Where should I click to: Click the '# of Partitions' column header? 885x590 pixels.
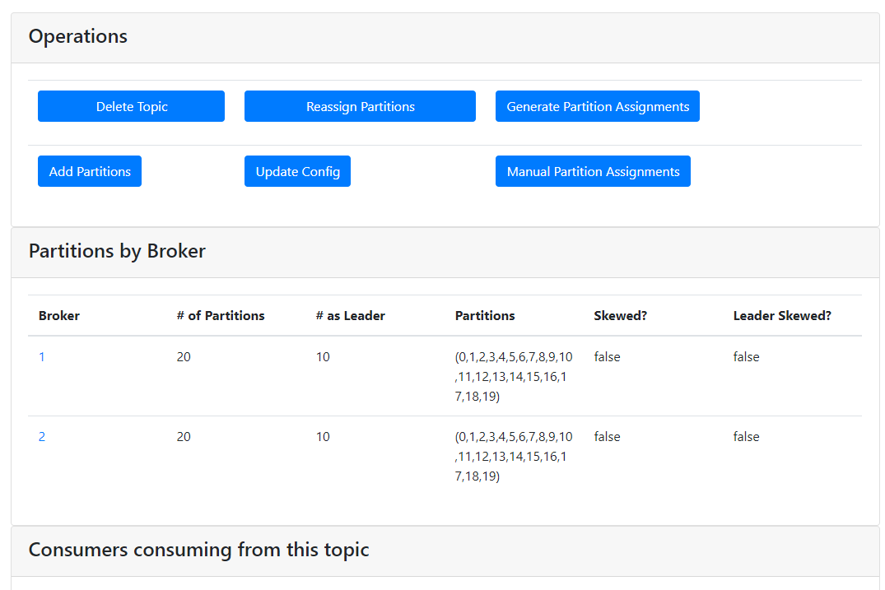[x=221, y=315]
